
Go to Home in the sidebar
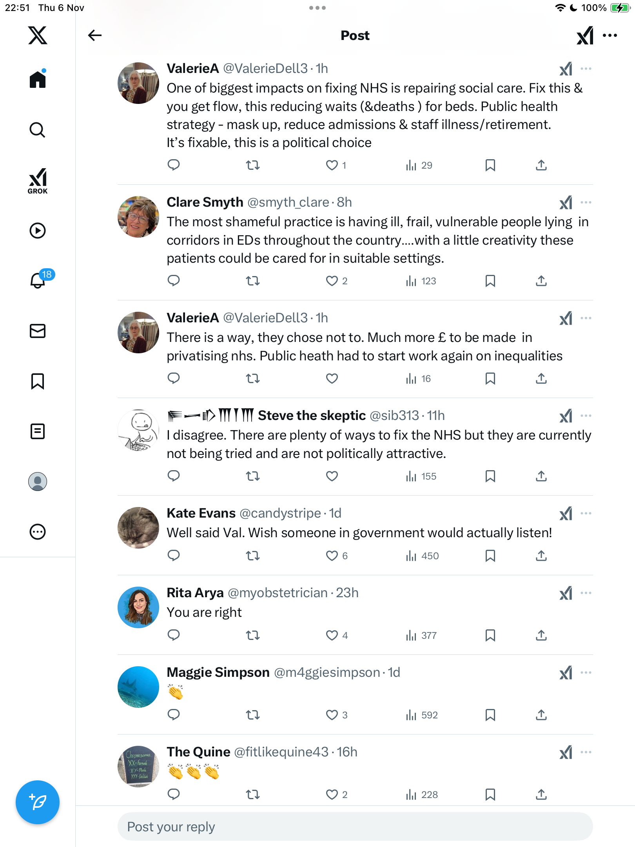(38, 80)
